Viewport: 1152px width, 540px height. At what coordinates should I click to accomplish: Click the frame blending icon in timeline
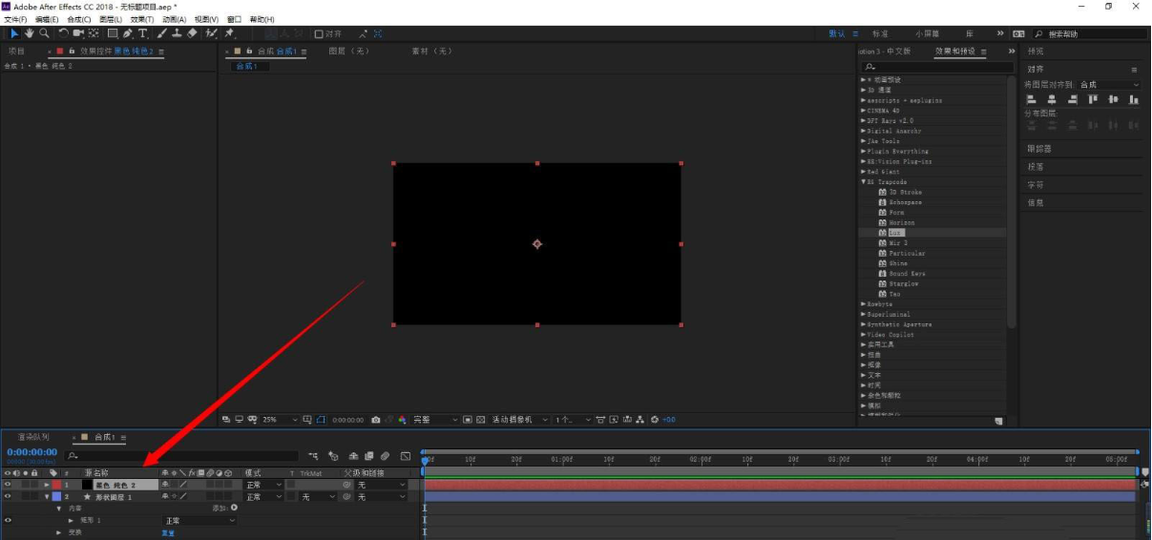(x=368, y=456)
